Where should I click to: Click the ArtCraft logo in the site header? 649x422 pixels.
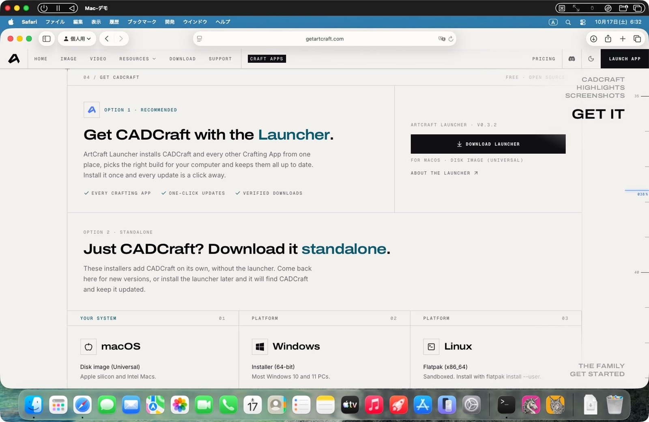[14, 59]
